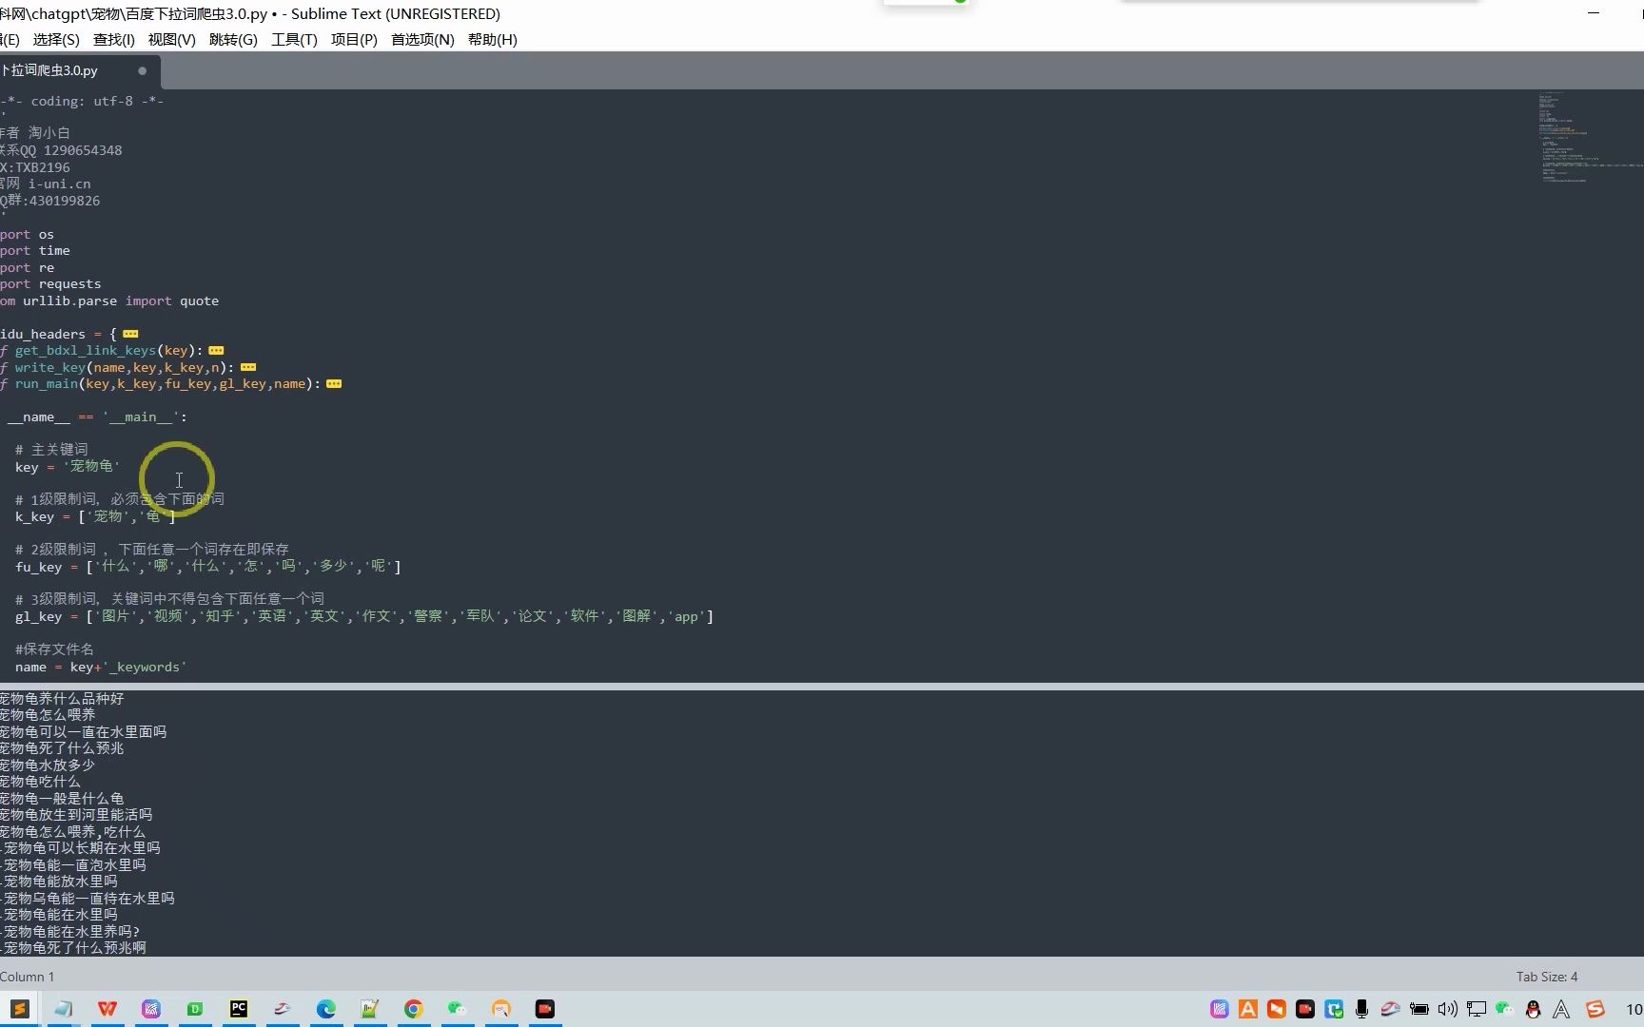
Task: Click Sogou input S tray icon
Action: (x=1595, y=1009)
